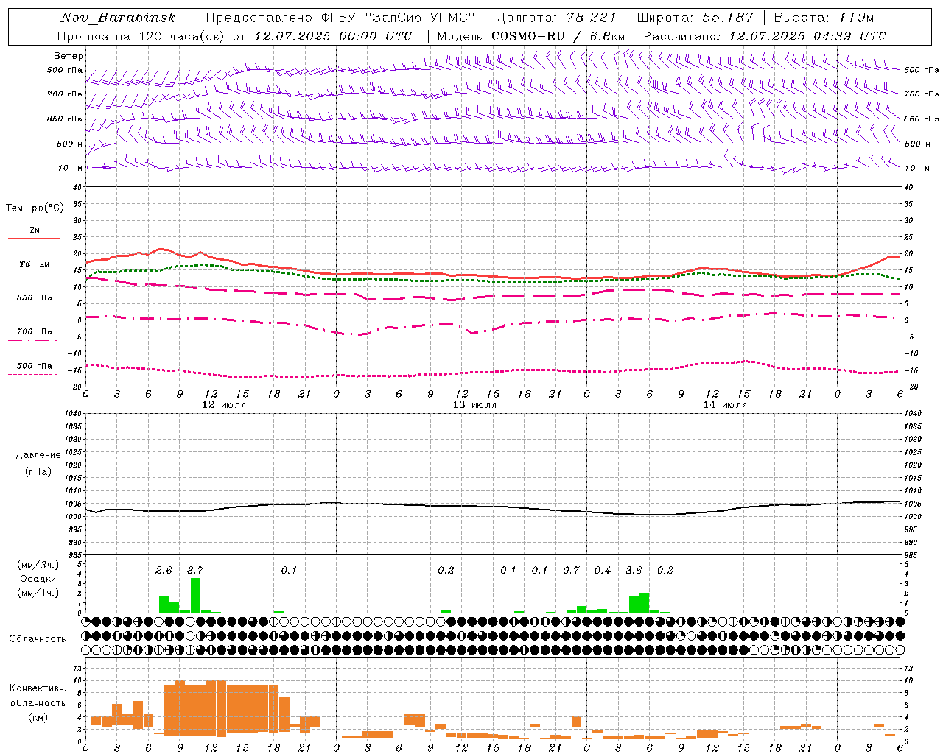This screenshot has width=943, height=754.
Task: Click the Td 2м dew point legend entry
Action: 35,264
